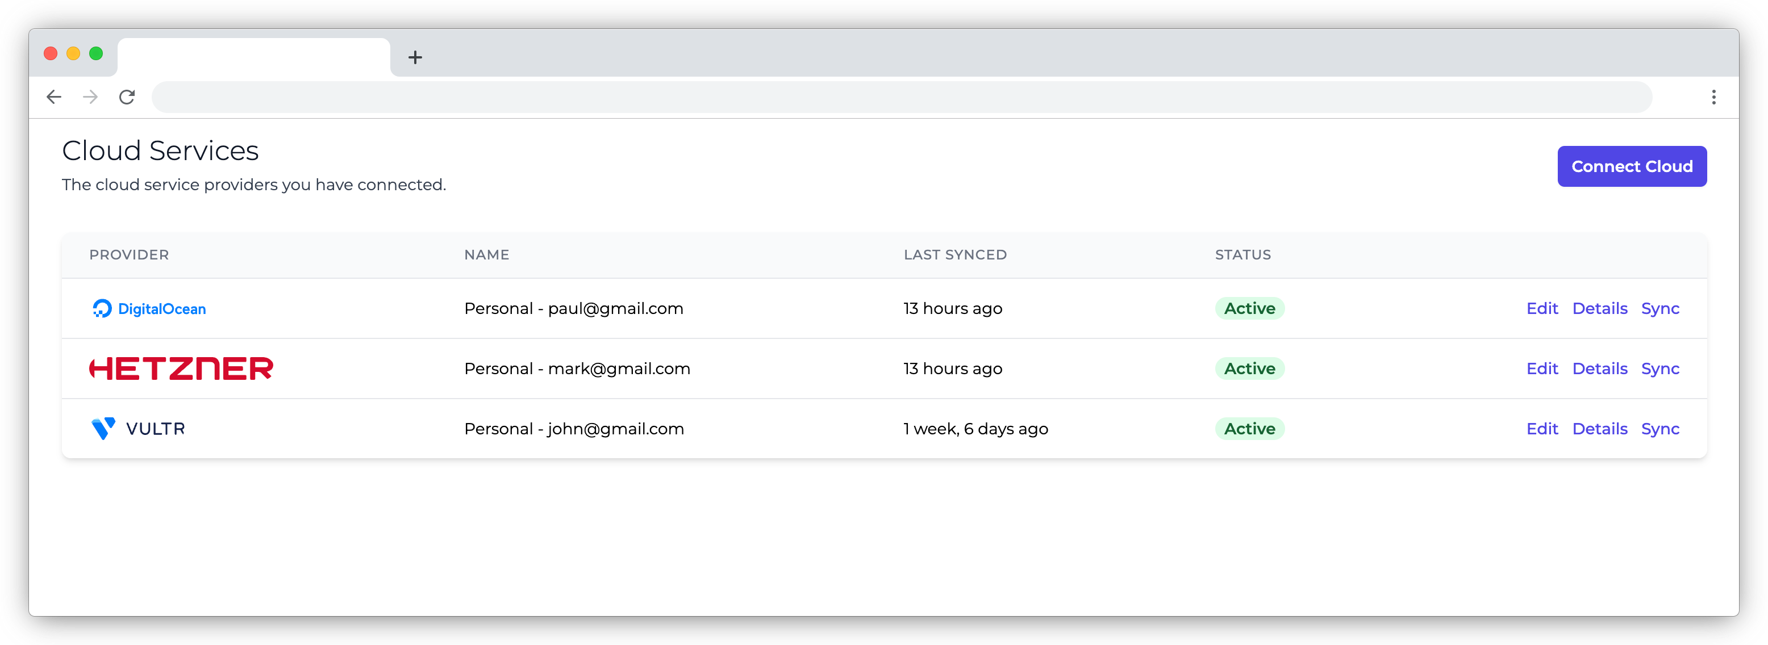This screenshot has height=645, width=1768.
Task: Click the PROVIDER column header
Action: [129, 254]
